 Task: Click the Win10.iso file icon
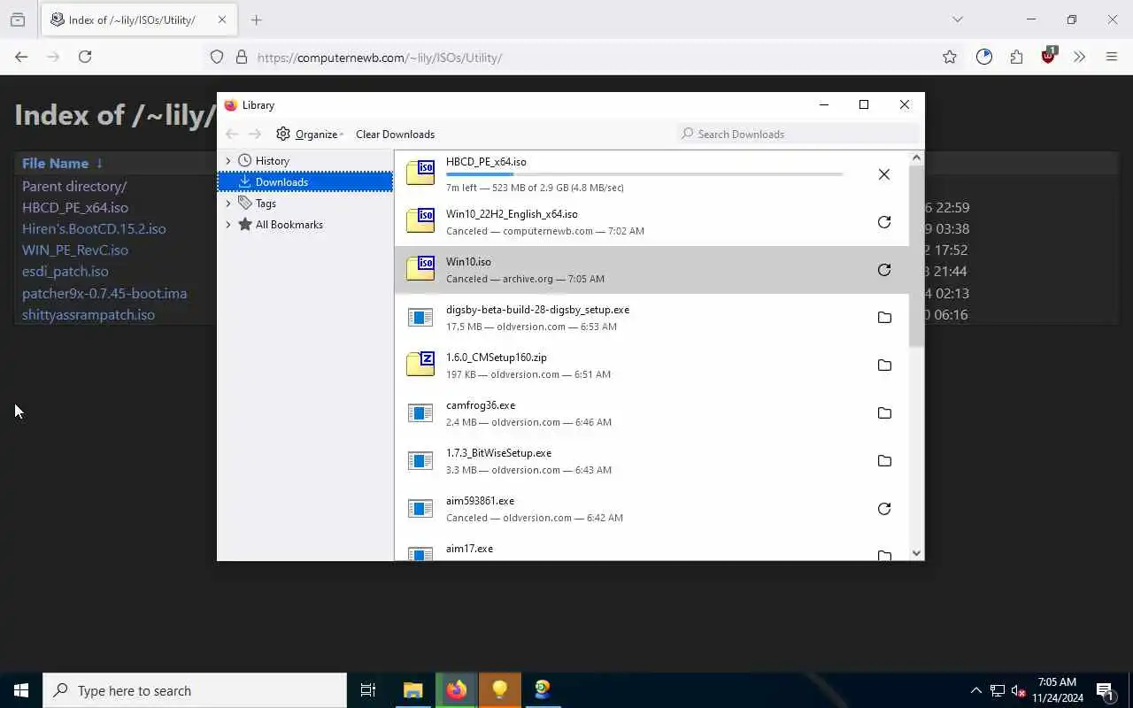click(x=420, y=268)
